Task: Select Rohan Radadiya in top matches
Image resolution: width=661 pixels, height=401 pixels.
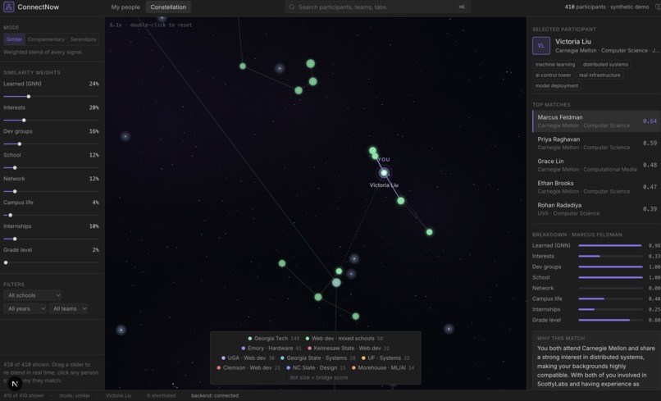Action: click(595, 209)
